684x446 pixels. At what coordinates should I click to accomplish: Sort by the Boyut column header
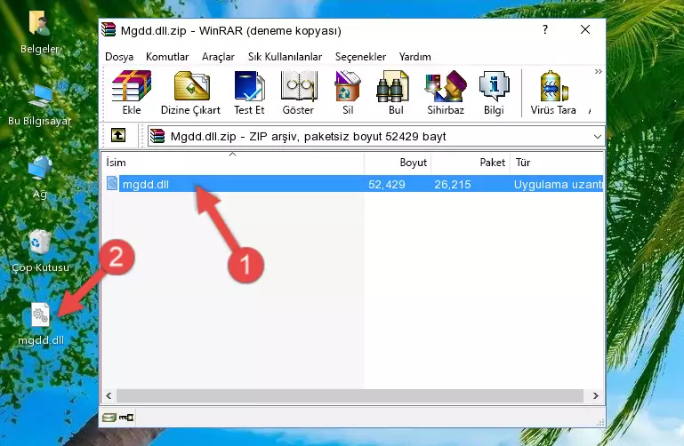click(x=398, y=163)
